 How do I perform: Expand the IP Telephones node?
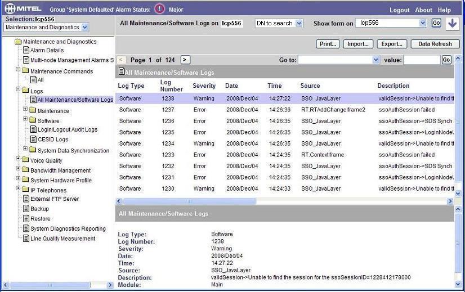point(18,188)
